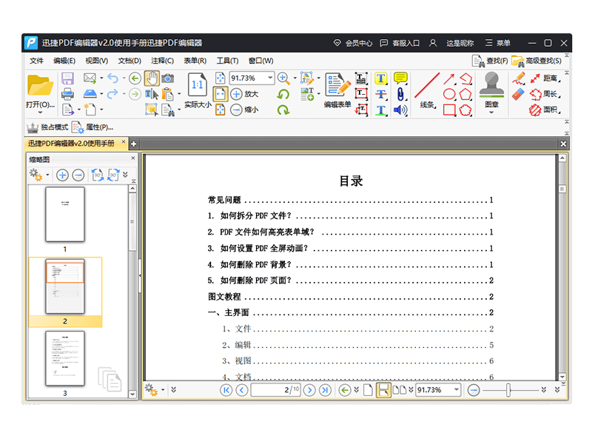The image size is (592, 444).
Task: Open the zoom percentage dropdown showing 91.73%
Action: pyautogui.click(x=269, y=77)
